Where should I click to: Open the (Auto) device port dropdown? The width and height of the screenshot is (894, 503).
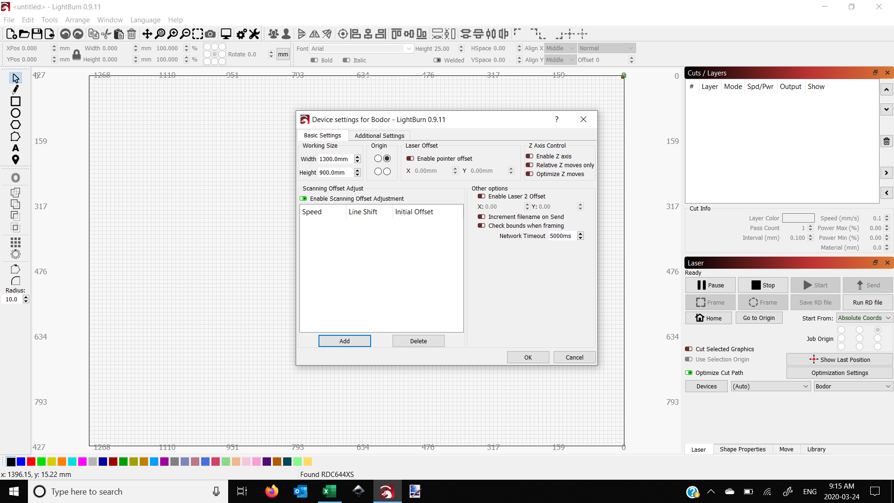coord(770,386)
